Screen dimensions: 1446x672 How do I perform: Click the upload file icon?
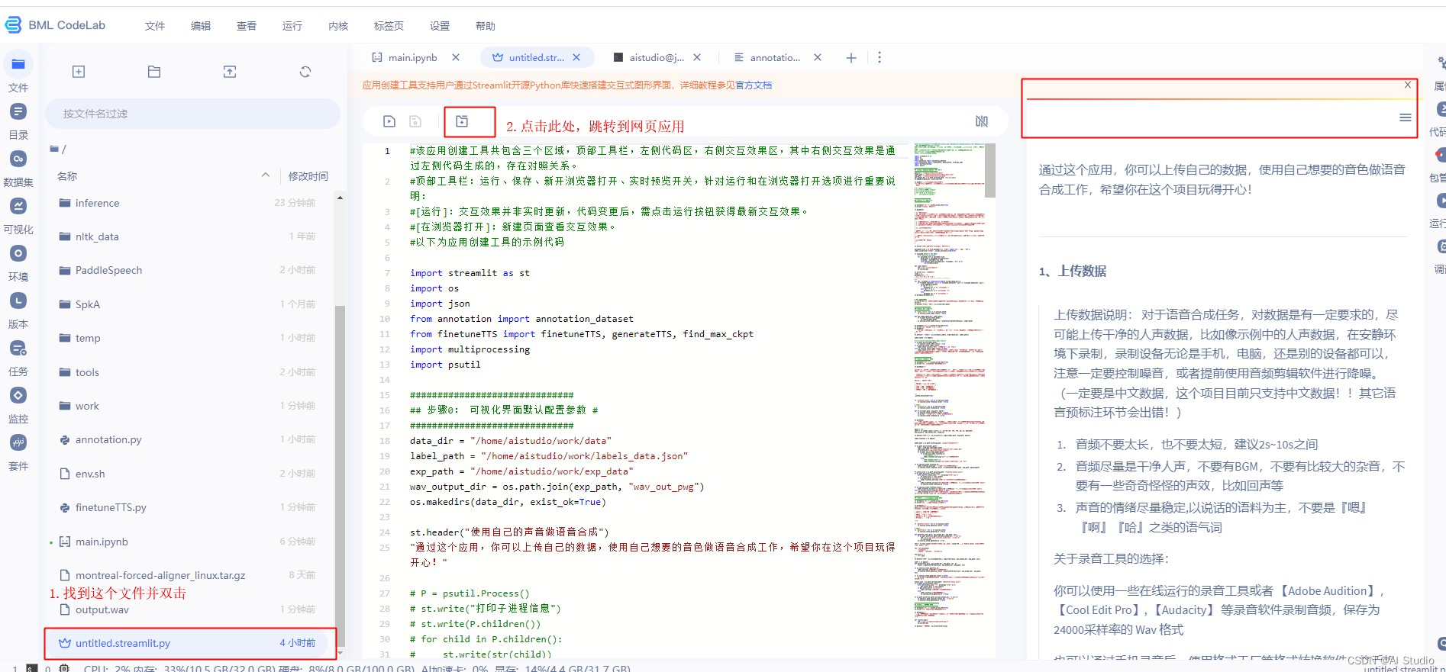(x=230, y=72)
